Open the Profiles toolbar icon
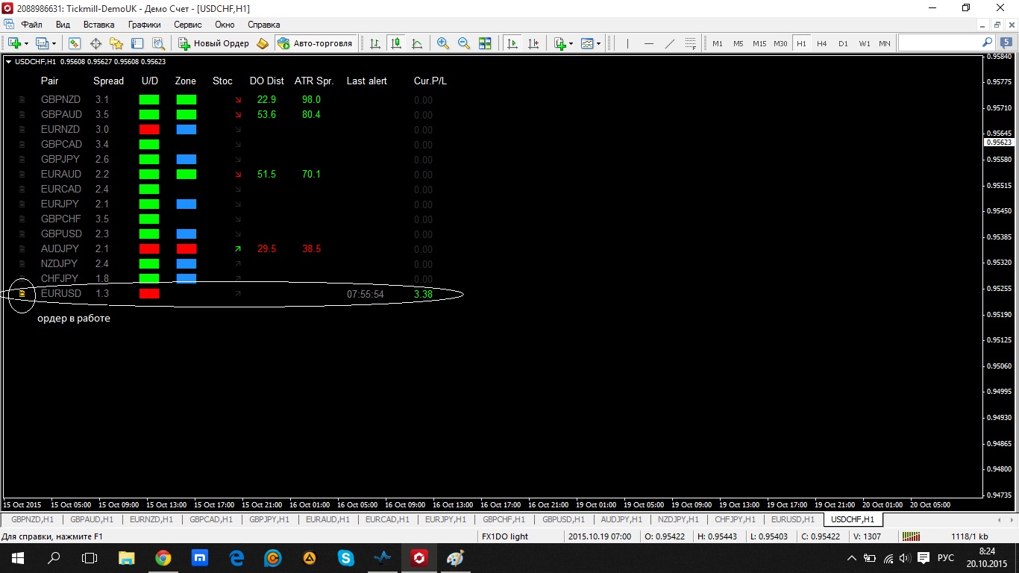Image resolution: width=1019 pixels, height=573 pixels. point(42,43)
